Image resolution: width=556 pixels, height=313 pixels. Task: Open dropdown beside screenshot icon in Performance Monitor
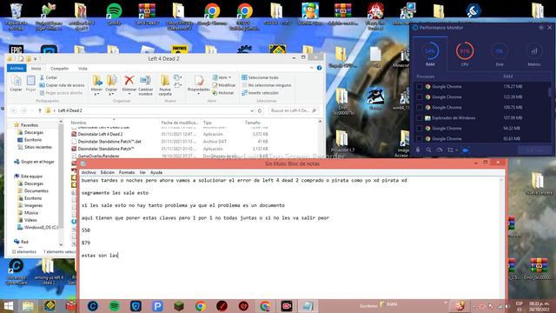457,150
